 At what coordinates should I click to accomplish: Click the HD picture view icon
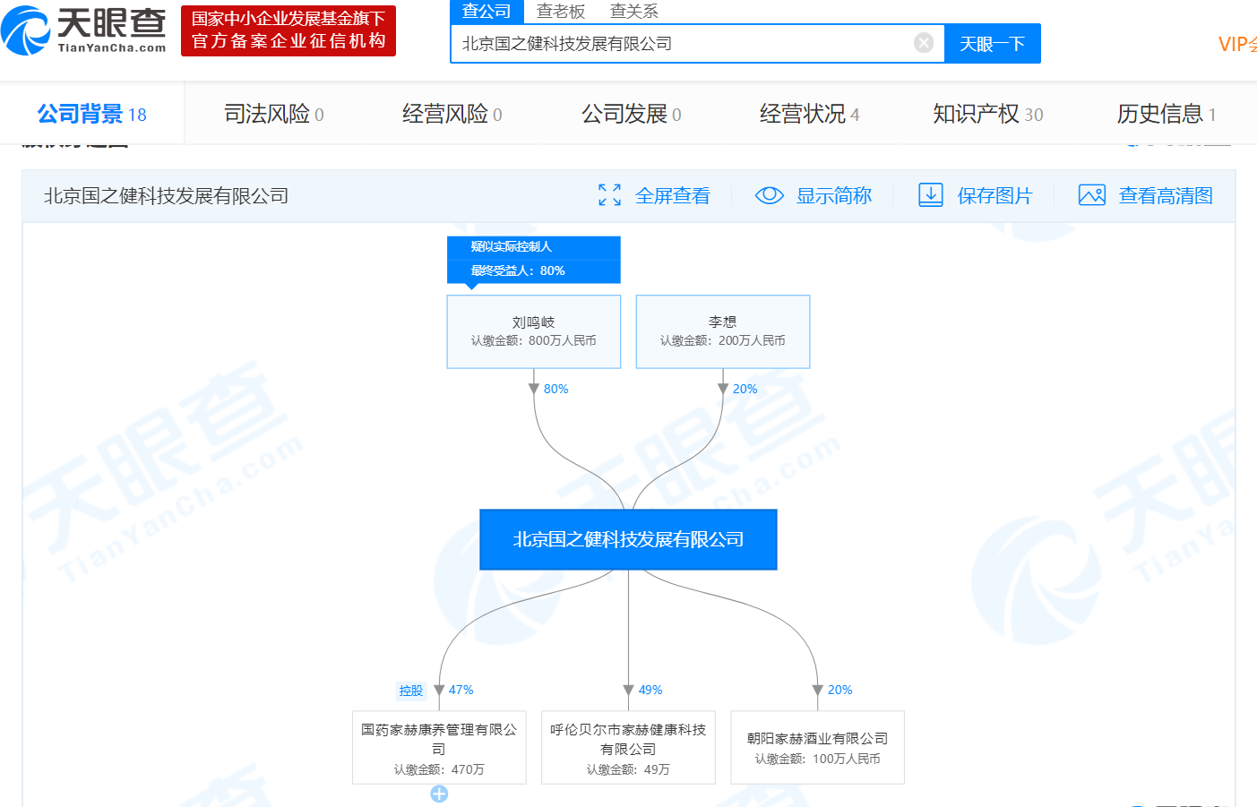[x=1091, y=195]
